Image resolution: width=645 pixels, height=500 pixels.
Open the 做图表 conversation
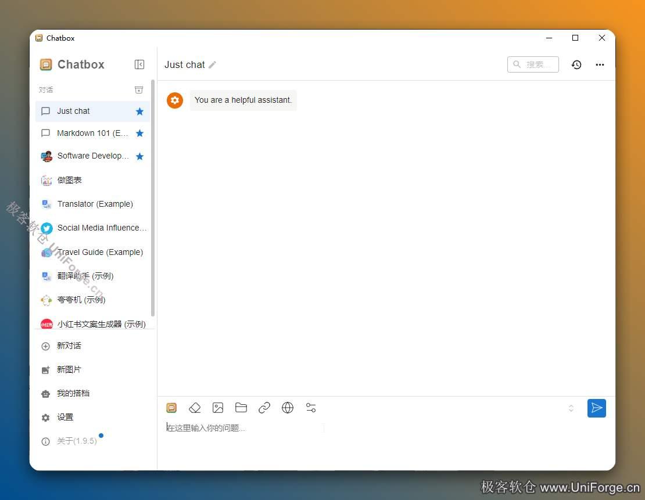[92, 180]
